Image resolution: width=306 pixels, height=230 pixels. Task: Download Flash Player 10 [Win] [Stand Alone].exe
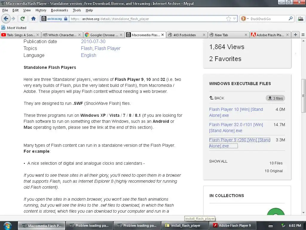coord(236,112)
